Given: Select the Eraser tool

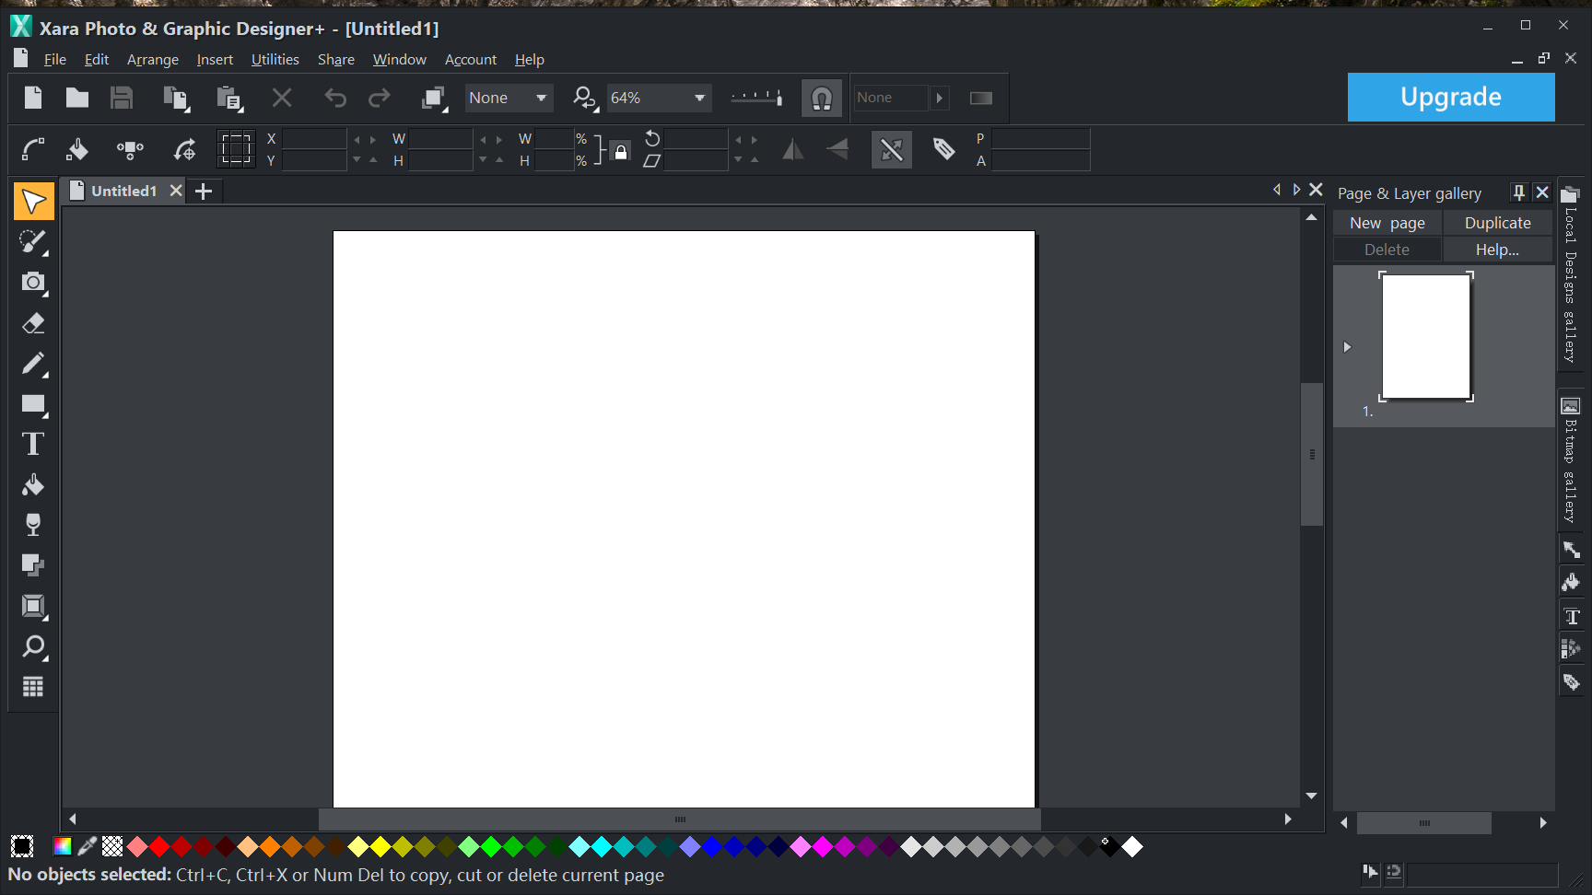Looking at the screenshot, I should coord(34,323).
